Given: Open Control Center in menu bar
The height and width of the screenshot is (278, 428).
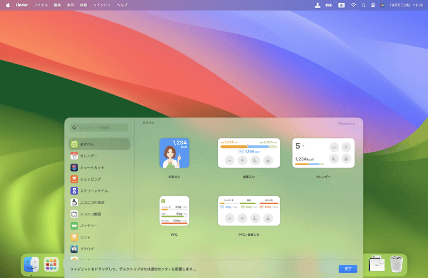Looking at the screenshot, I should 373,5.
